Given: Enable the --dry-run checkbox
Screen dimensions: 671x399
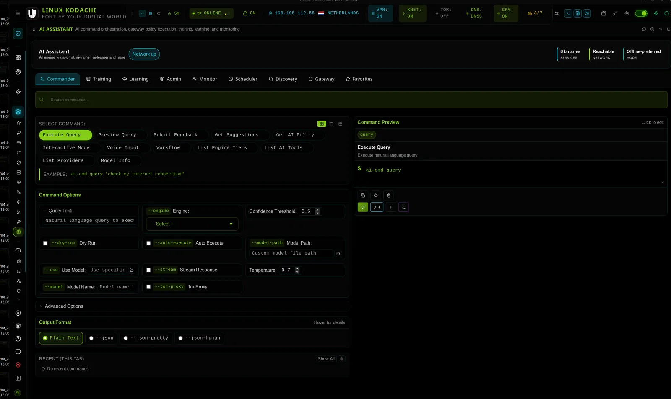Looking at the screenshot, I should pos(45,243).
